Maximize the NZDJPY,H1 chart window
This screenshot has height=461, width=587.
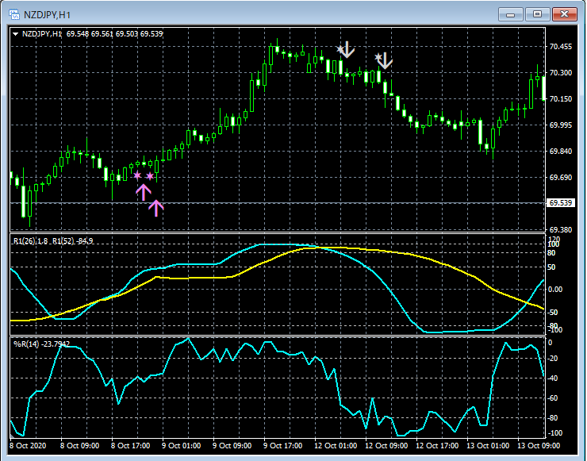click(537, 14)
